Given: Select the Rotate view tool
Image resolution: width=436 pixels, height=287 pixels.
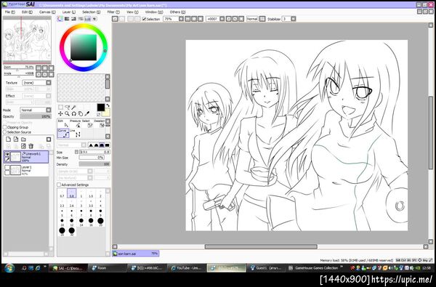Looking at the screenshot, I should click(x=73, y=114).
